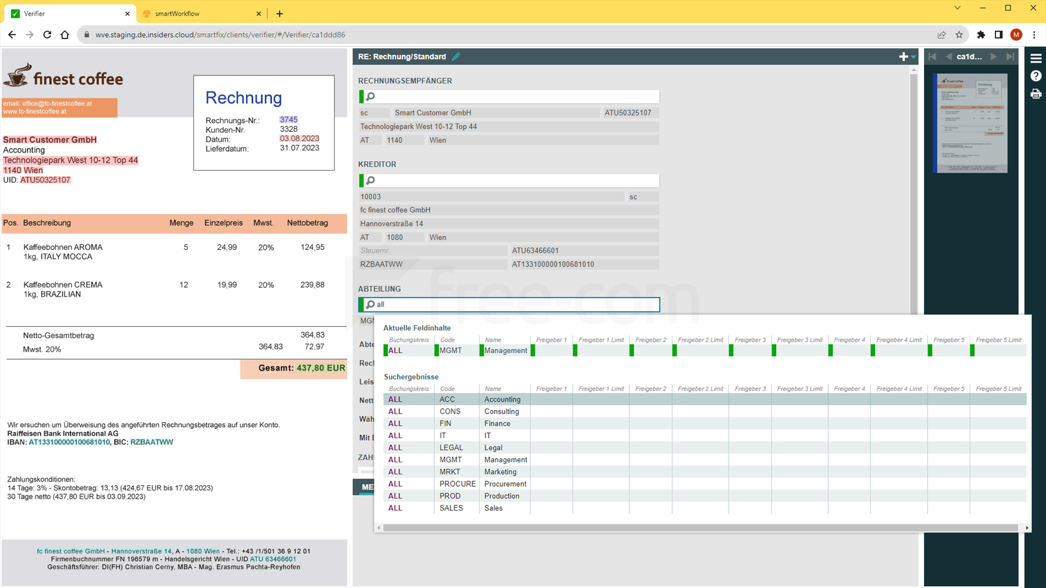Click the printer icon in sidebar
Screen dimensions: 1046x588
[1036, 94]
